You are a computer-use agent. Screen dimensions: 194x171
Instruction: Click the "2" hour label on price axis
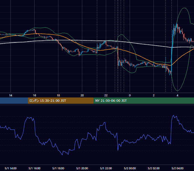coord(154,95)
